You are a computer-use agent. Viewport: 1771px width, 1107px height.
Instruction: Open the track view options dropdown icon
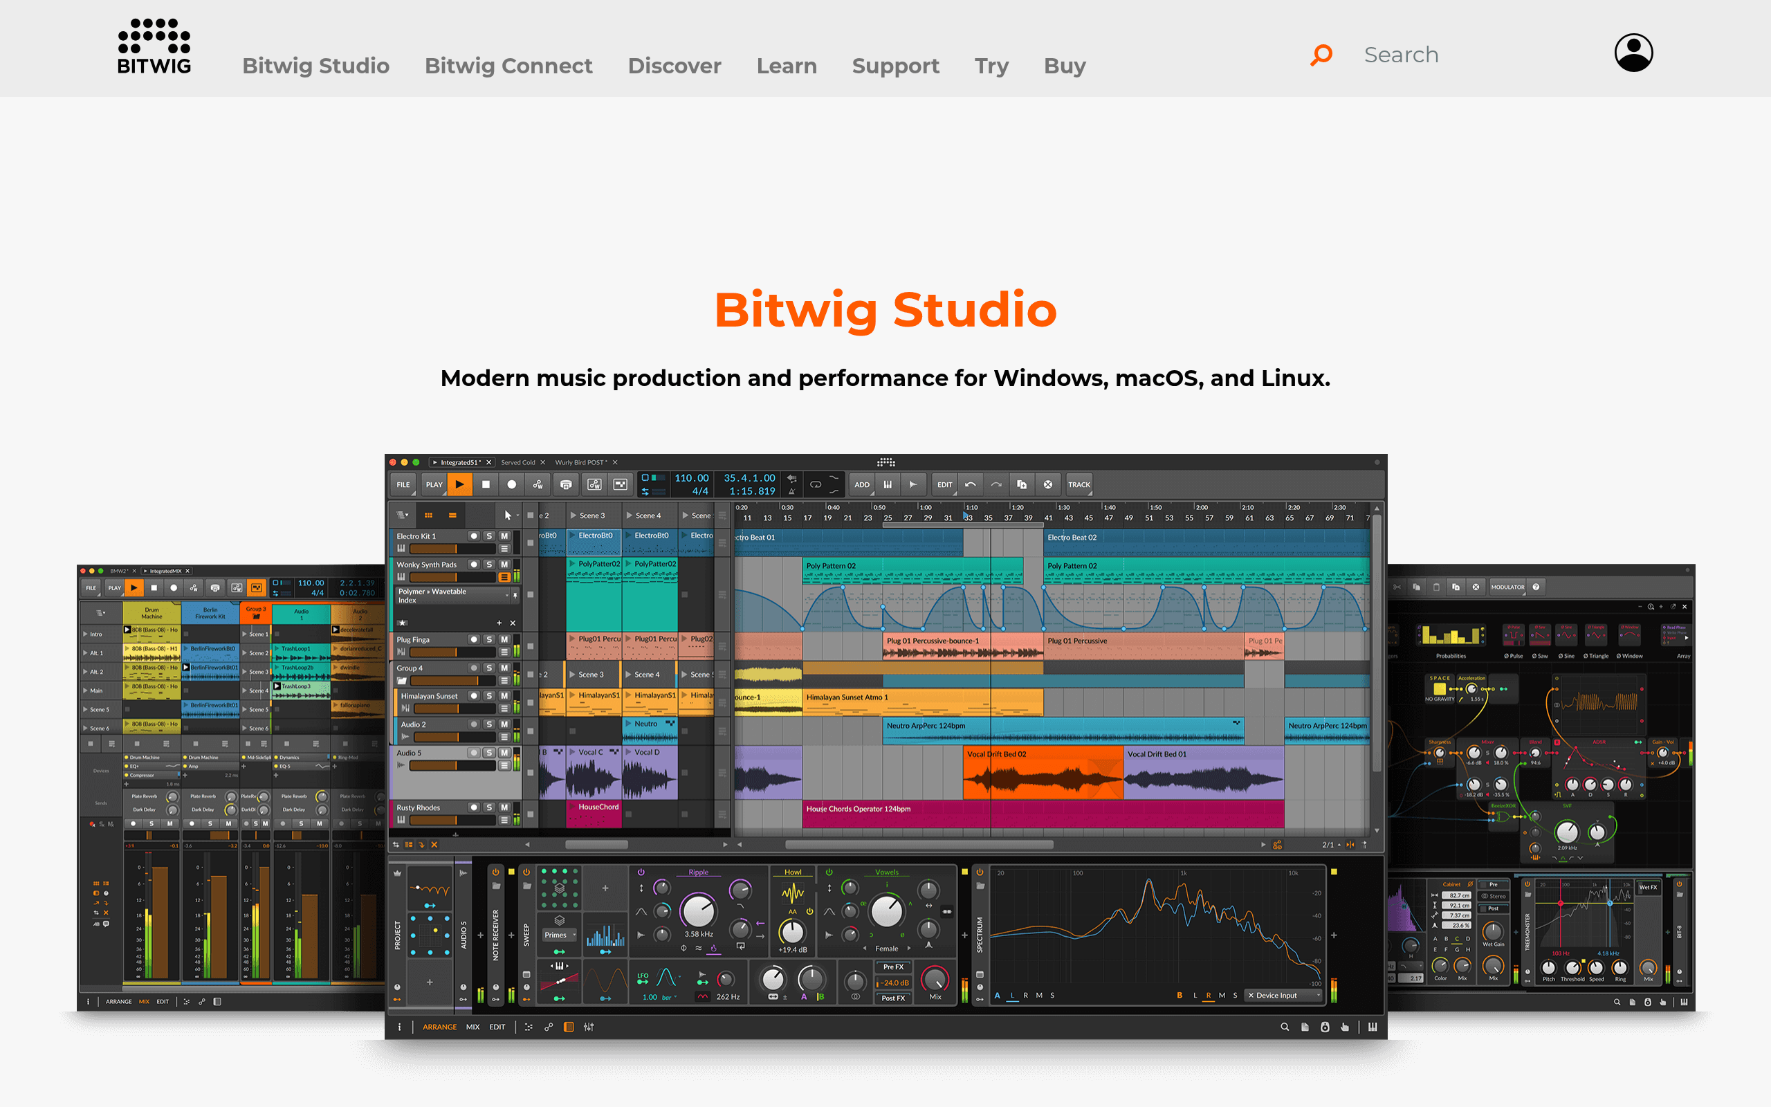tap(403, 515)
